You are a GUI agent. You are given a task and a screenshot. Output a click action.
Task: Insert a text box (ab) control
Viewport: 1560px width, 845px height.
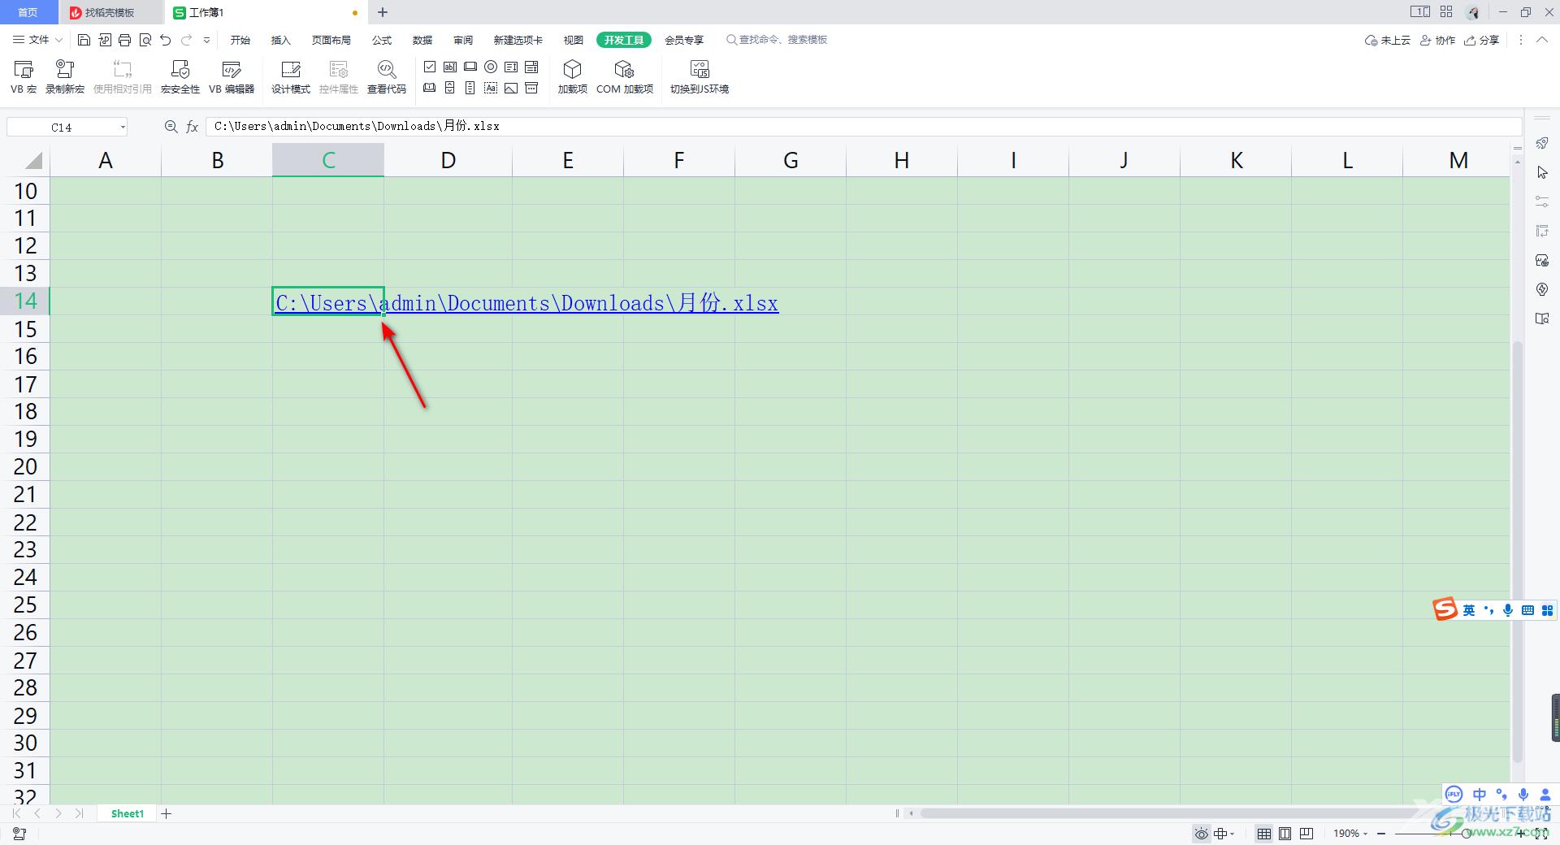(x=450, y=67)
